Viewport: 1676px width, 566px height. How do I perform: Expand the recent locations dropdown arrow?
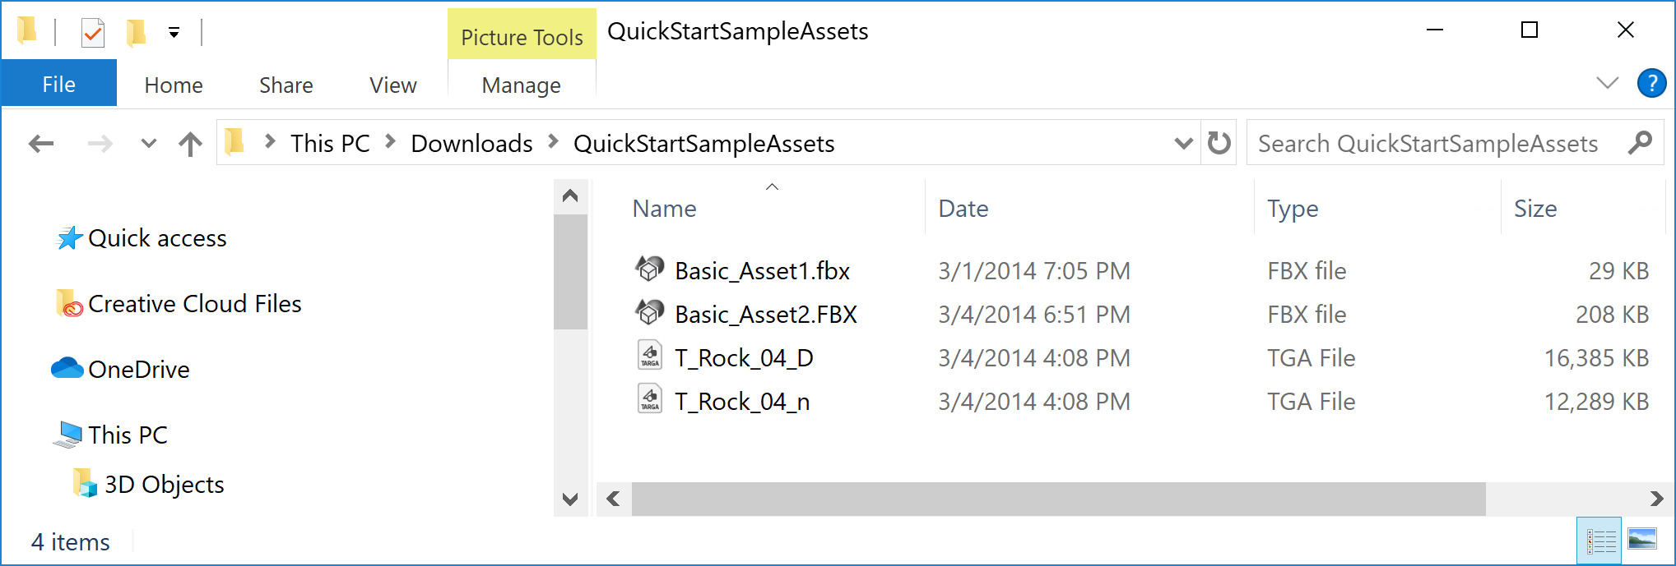148,145
